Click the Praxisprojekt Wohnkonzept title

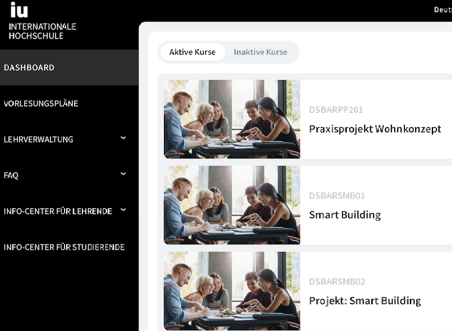(x=375, y=129)
